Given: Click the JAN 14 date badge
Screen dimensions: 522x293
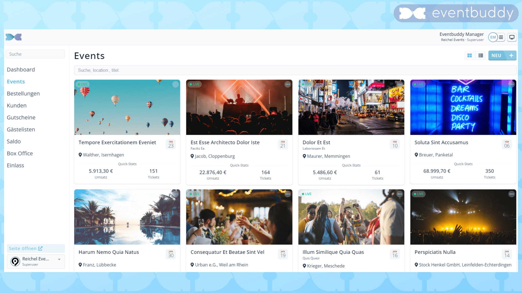Looking at the screenshot, I should pyautogui.click(x=507, y=254).
